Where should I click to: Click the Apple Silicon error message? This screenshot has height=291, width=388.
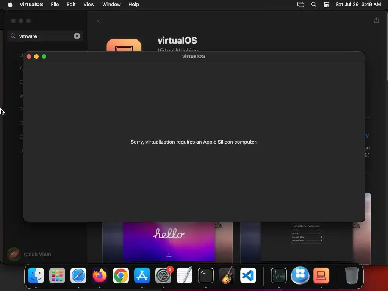(194, 142)
